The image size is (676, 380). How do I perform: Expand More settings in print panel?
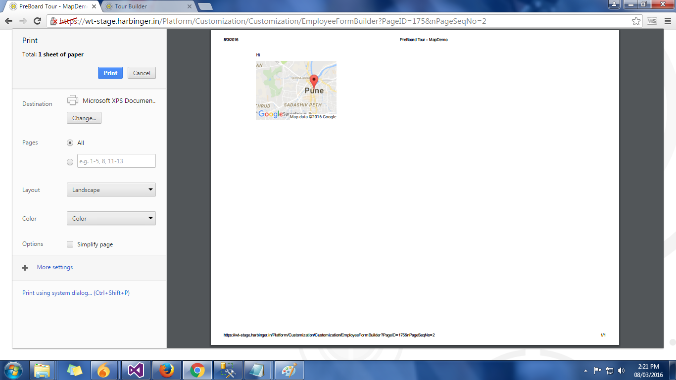(54, 267)
